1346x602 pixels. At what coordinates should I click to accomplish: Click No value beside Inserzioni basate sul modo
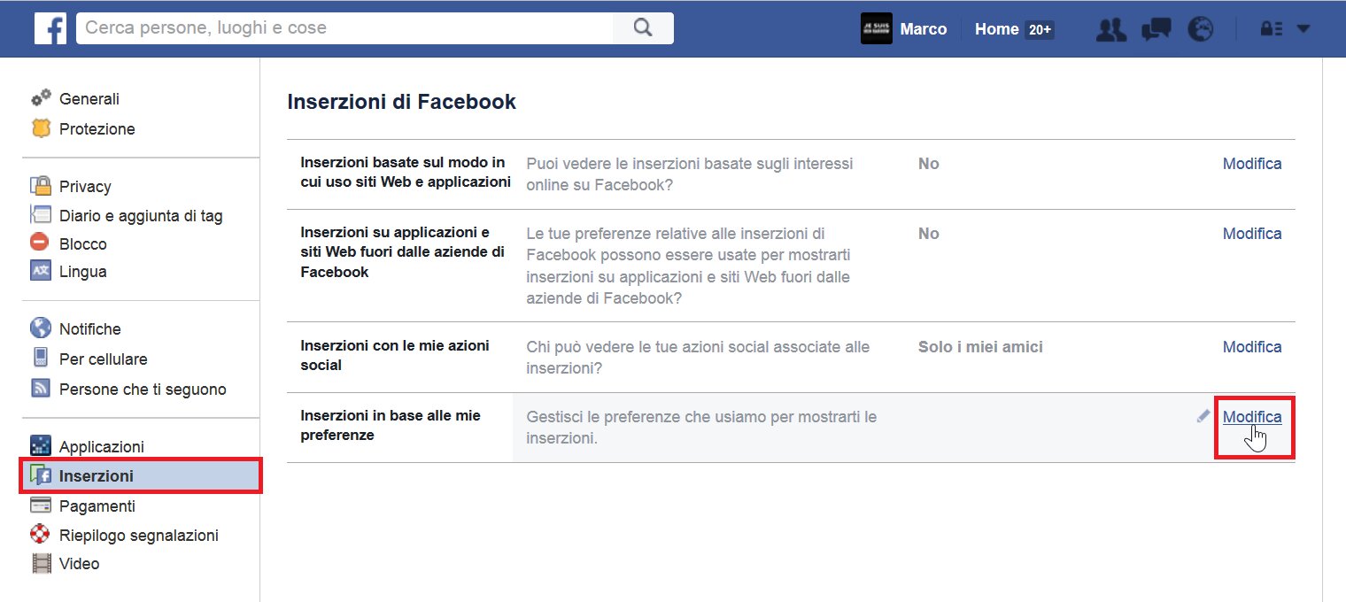[928, 164]
